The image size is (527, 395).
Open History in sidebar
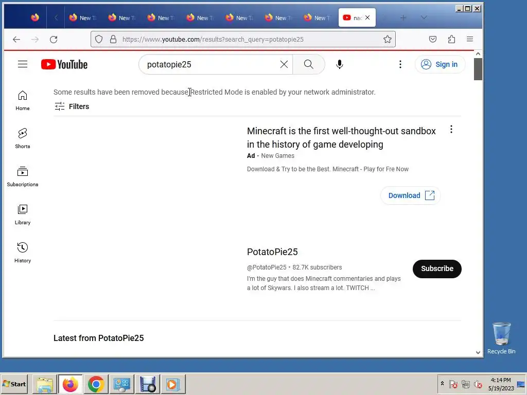click(x=23, y=253)
